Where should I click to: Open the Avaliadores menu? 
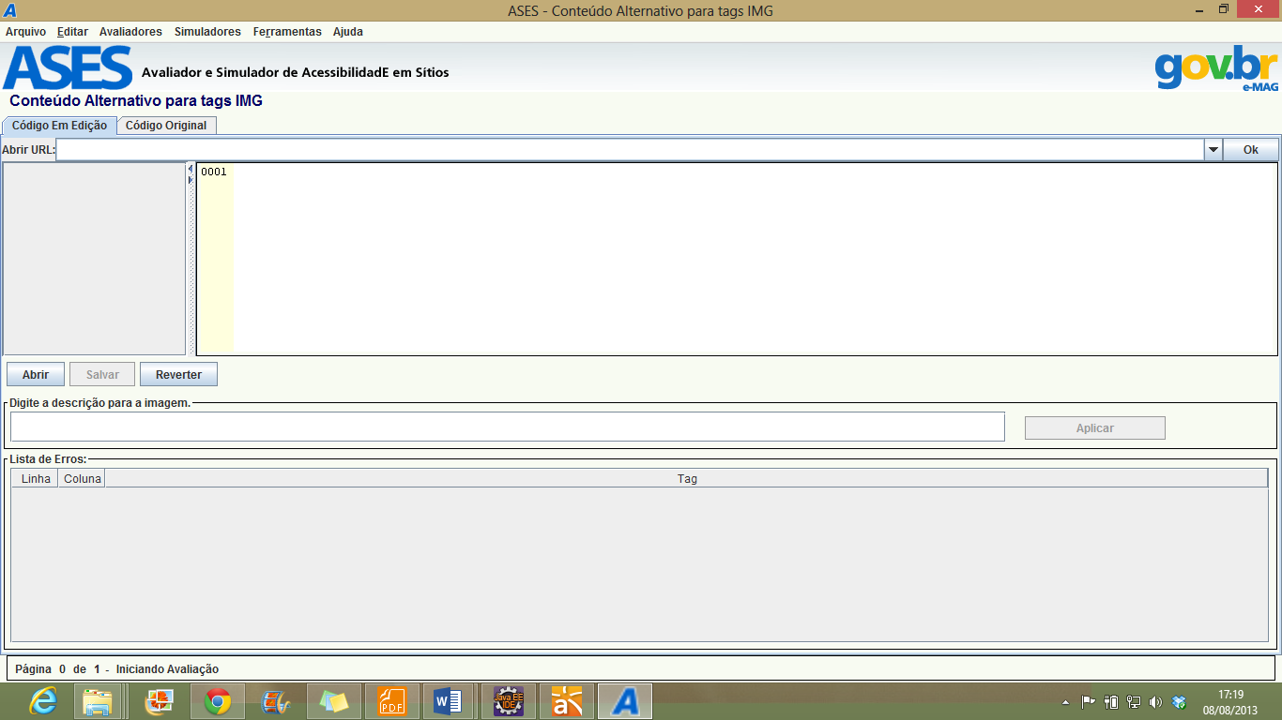[130, 31]
